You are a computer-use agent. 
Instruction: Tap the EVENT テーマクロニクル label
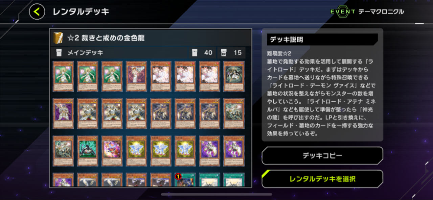pyautogui.click(x=367, y=11)
